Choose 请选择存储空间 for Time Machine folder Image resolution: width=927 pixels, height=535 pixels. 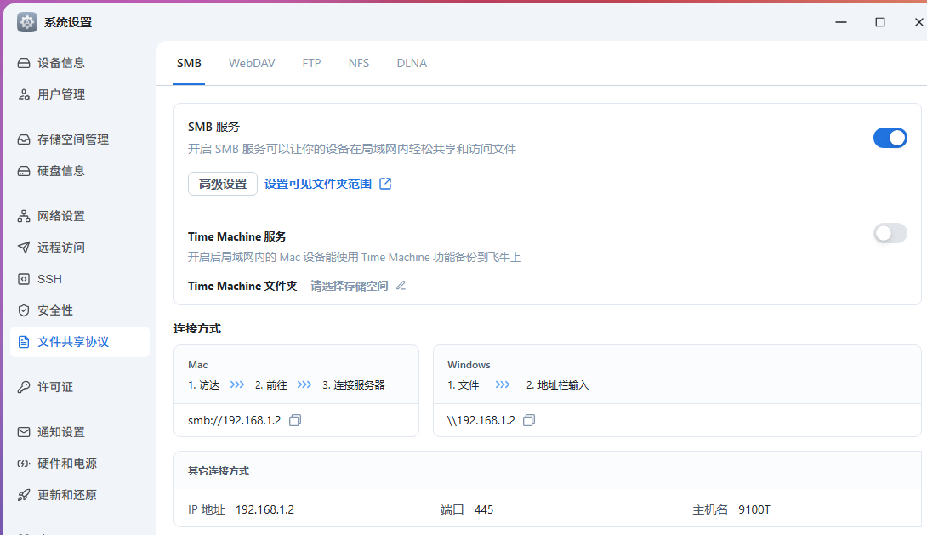(x=349, y=286)
